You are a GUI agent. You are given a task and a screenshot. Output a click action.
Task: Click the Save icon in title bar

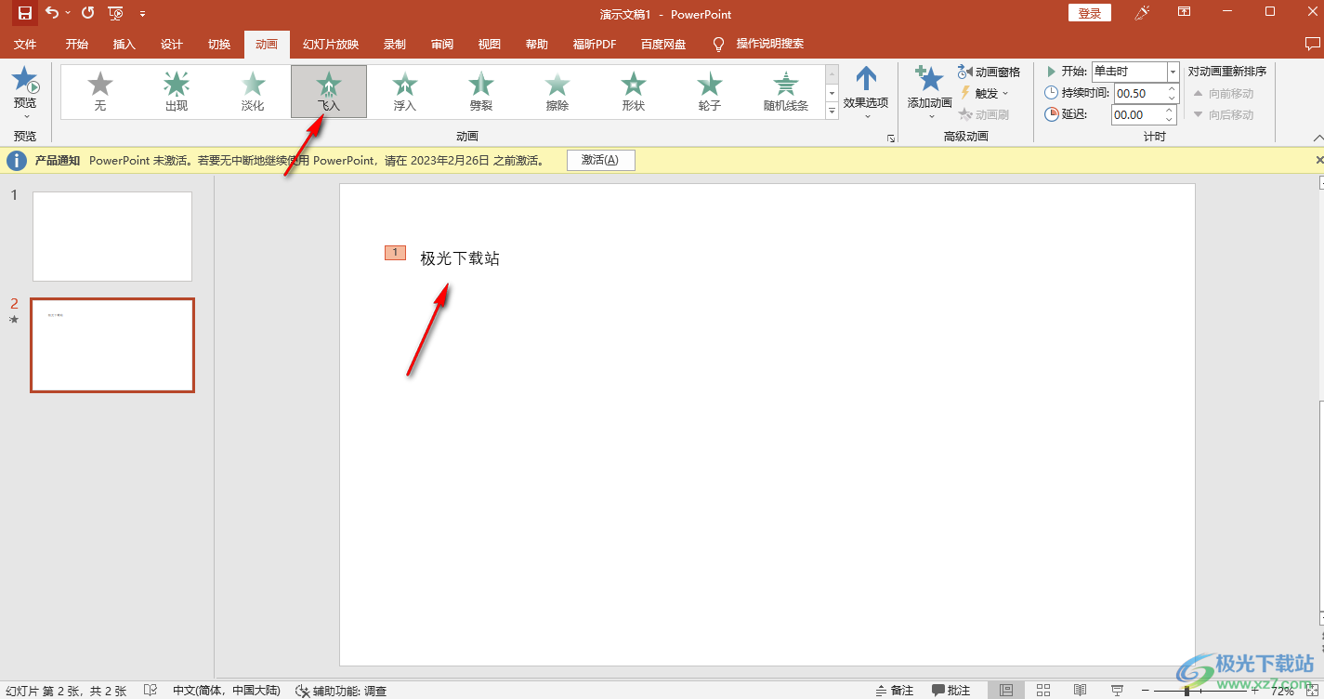click(x=25, y=13)
